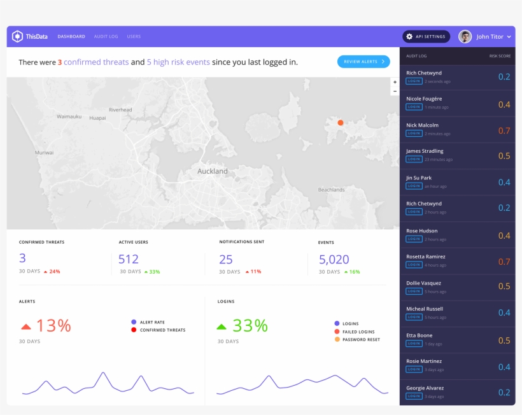Toggle the Confirmed Threats legend dot
The image size is (522, 415).
134,330
